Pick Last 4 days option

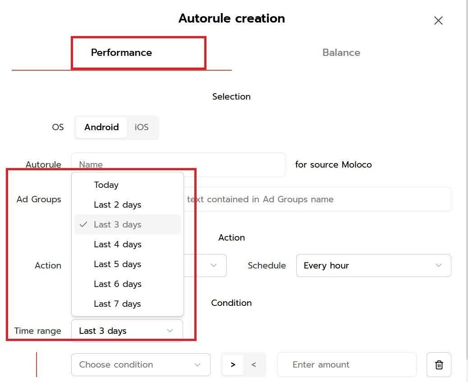click(x=118, y=244)
